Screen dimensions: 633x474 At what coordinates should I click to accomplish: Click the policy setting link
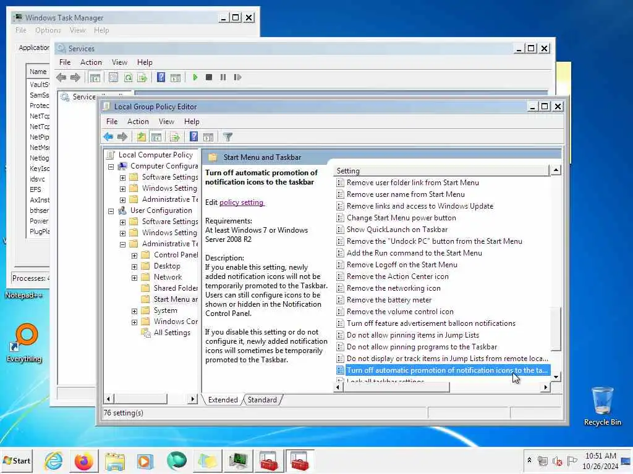242,202
